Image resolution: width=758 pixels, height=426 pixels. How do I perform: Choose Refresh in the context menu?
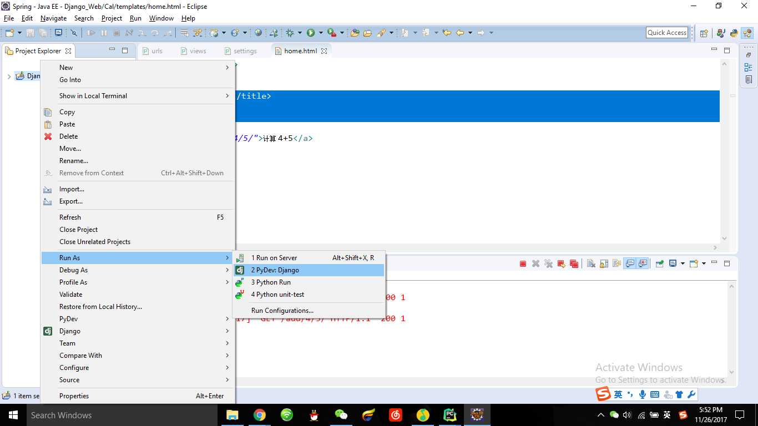138,217
